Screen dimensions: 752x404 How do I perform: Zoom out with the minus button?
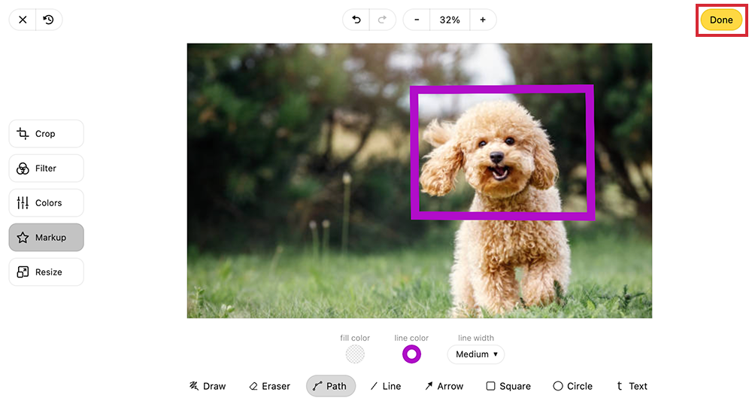tap(417, 20)
